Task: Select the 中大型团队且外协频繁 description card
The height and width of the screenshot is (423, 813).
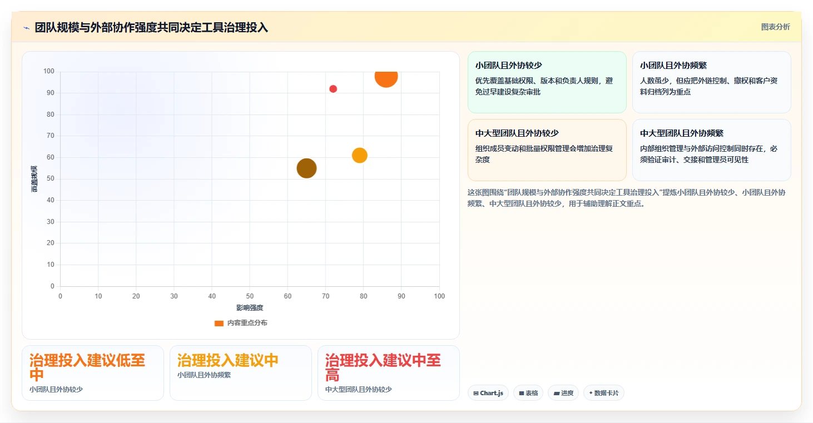Action: (712, 150)
